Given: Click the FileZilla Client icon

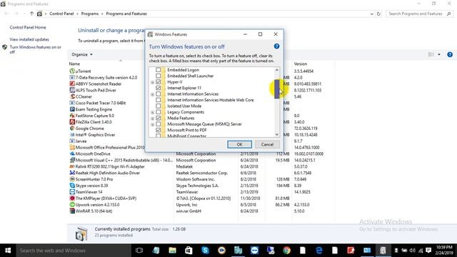Looking at the screenshot, I should 72,122.
